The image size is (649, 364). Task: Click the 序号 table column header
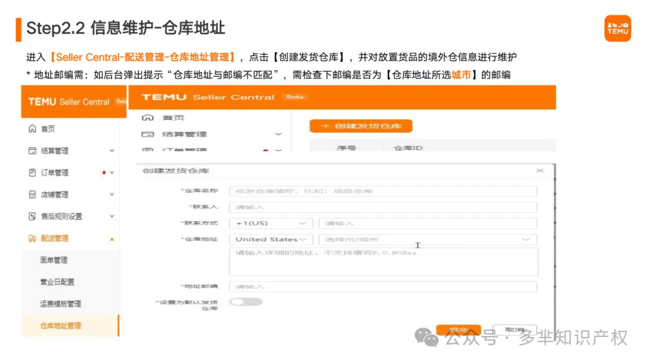click(347, 148)
